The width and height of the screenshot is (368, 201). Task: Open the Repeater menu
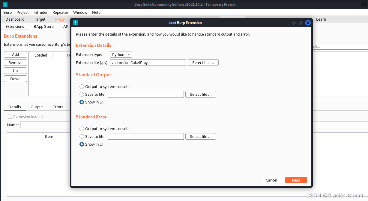pos(60,12)
